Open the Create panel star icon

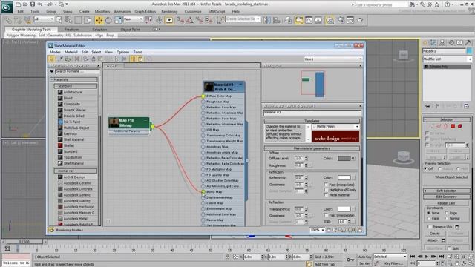425,43
